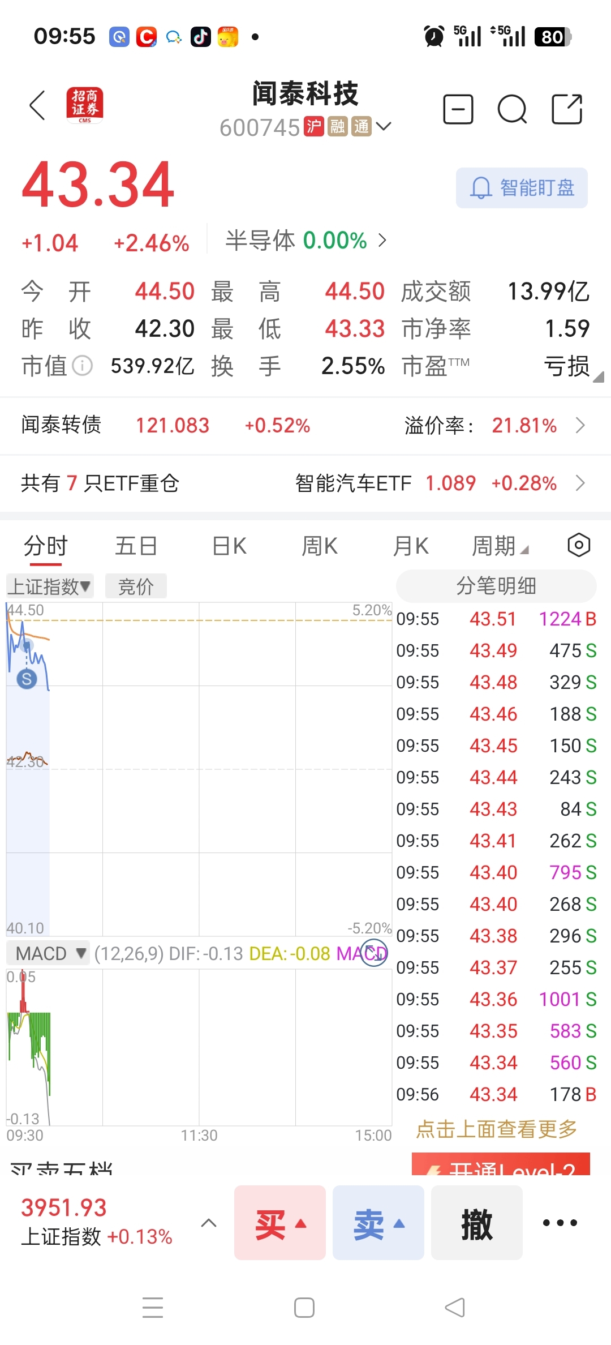The height and width of the screenshot is (1345, 611).
Task: Open the search magnifier icon
Action: point(513,109)
